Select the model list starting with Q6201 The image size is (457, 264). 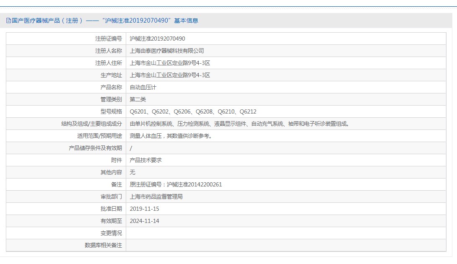tap(193, 111)
